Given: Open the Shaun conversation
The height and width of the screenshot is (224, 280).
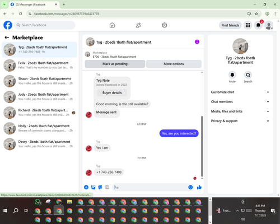Looking at the screenshot, I should click(x=39, y=81).
